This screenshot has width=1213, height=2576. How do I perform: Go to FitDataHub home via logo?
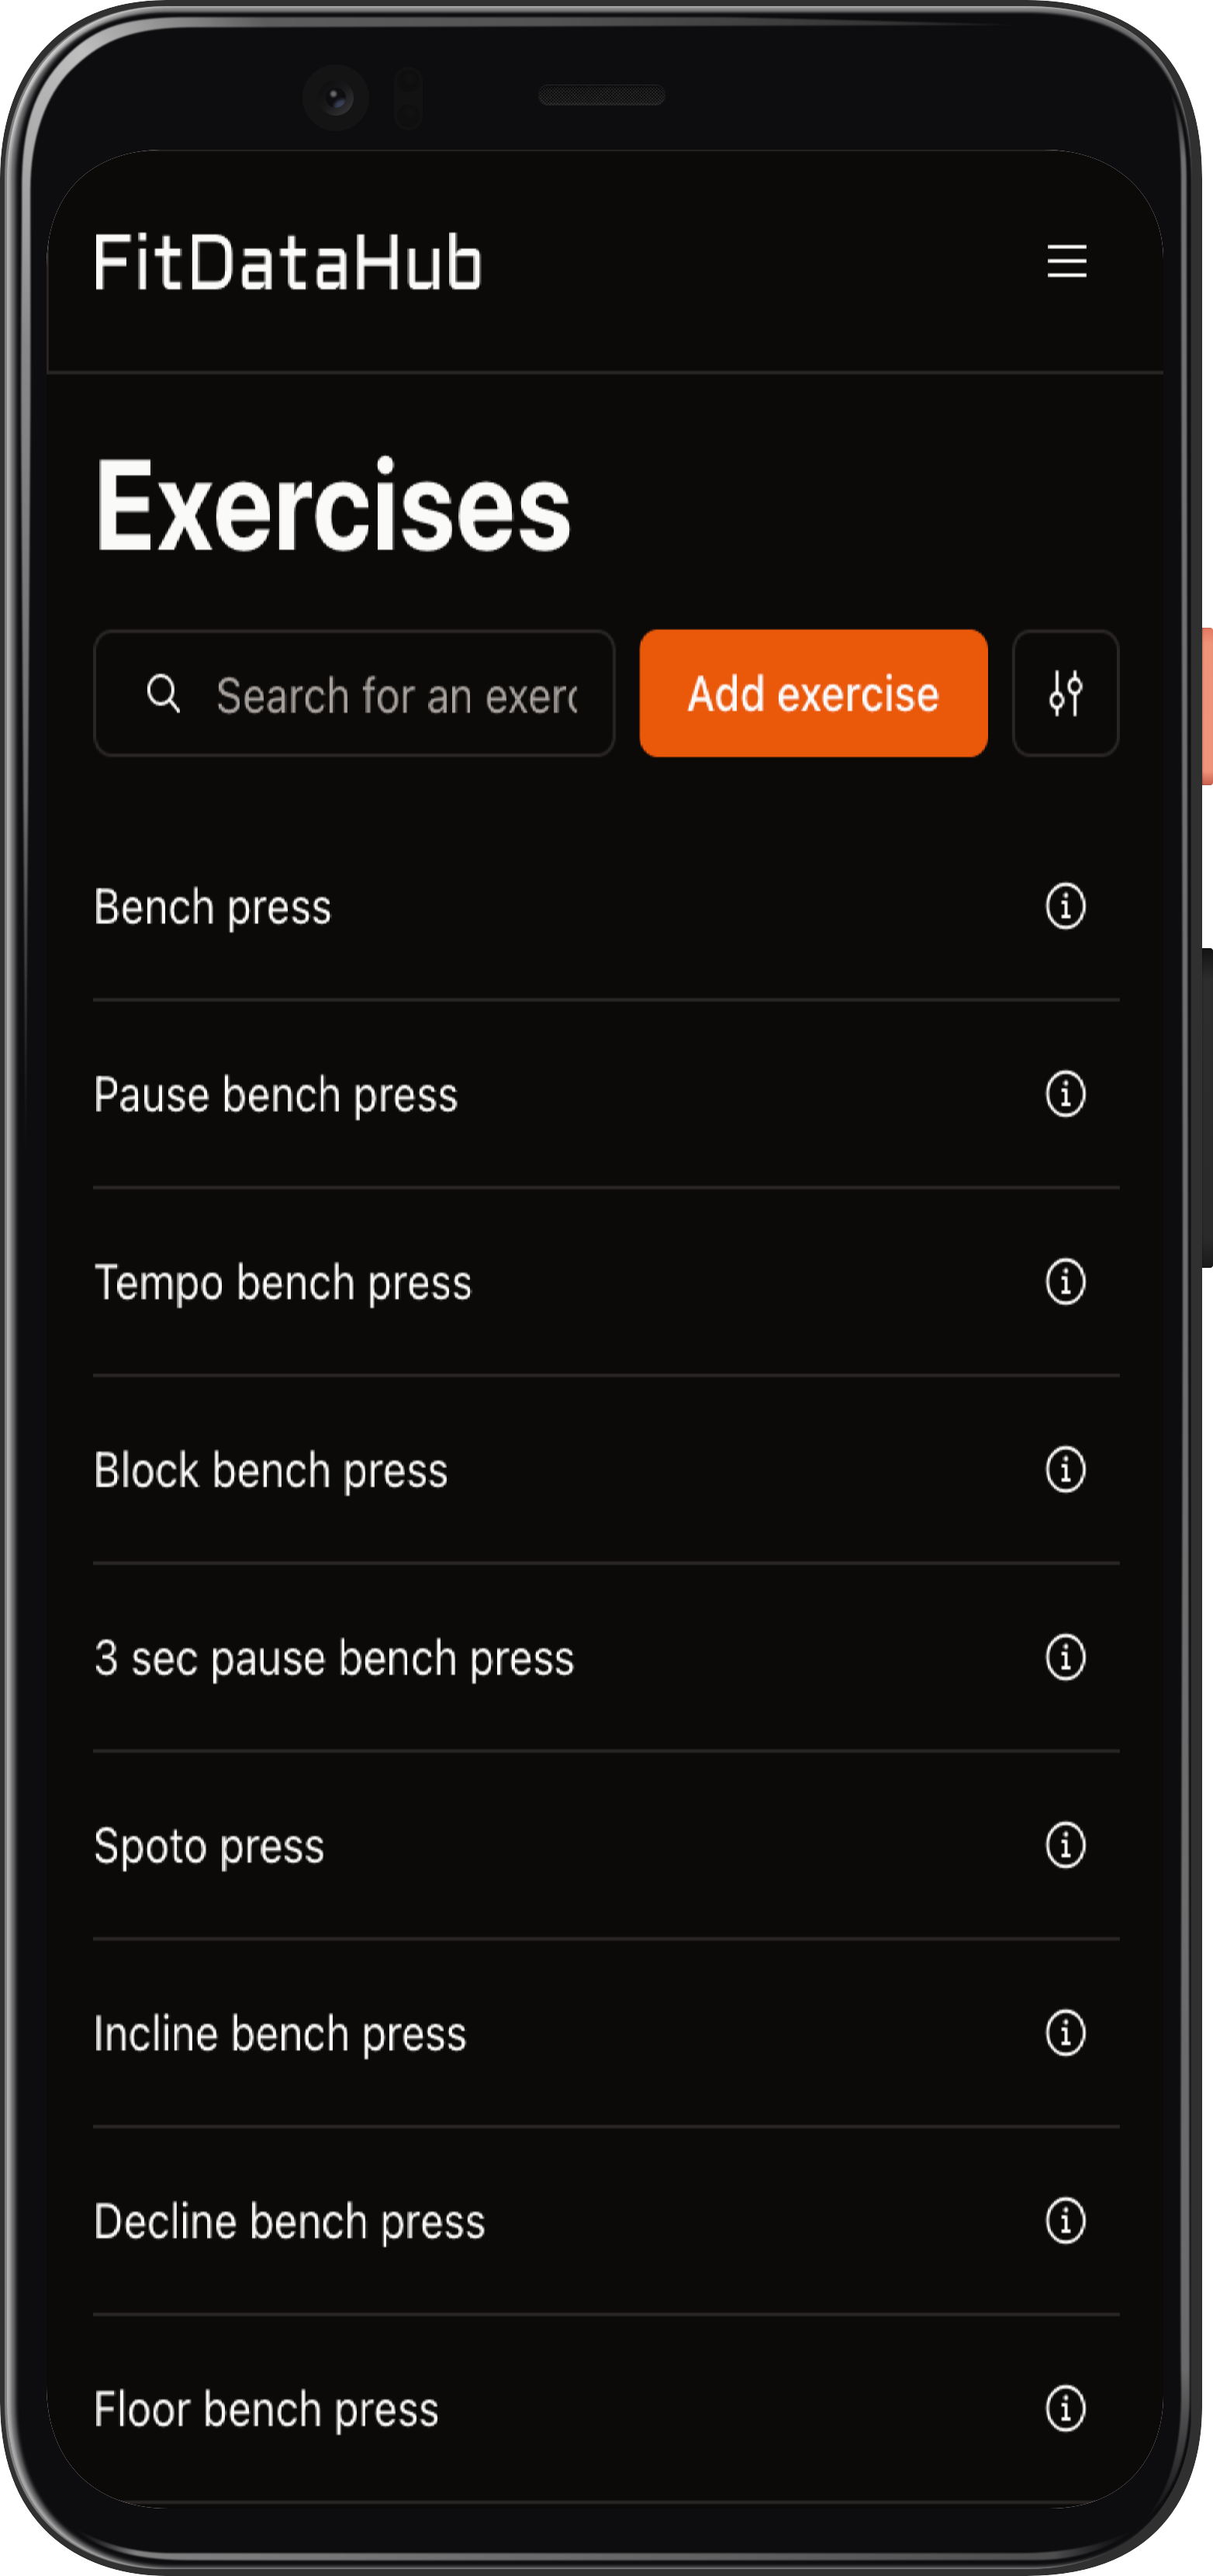coord(288,263)
